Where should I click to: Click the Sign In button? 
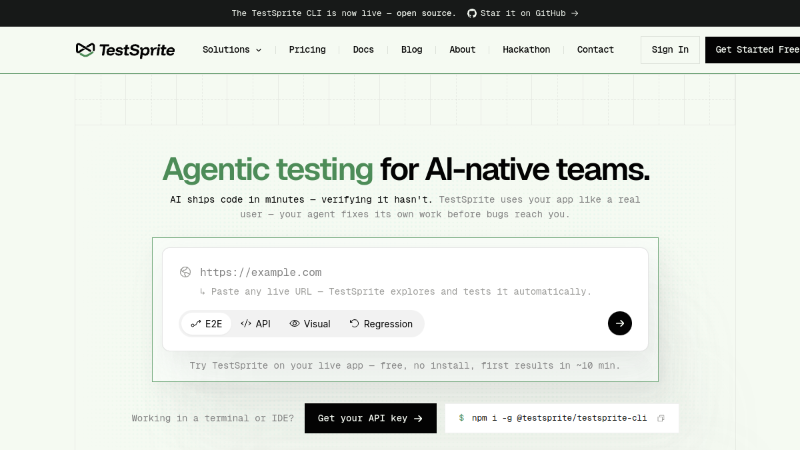coord(670,50)
